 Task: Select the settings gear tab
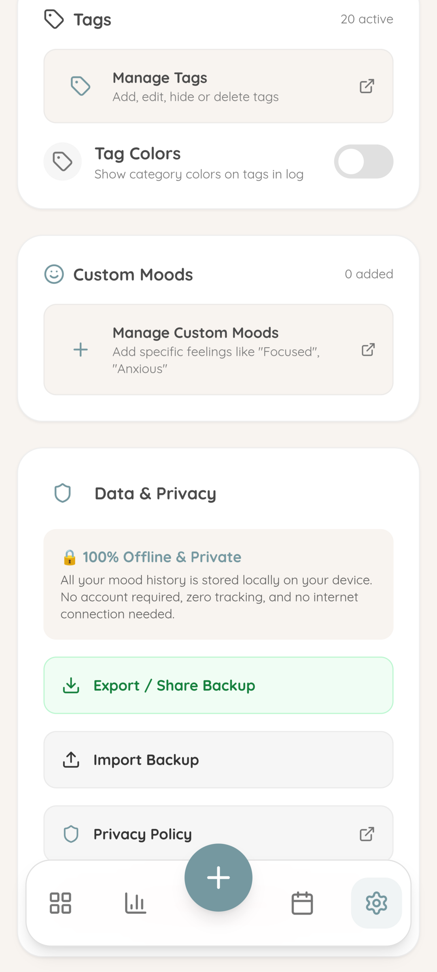coord(376,903)
